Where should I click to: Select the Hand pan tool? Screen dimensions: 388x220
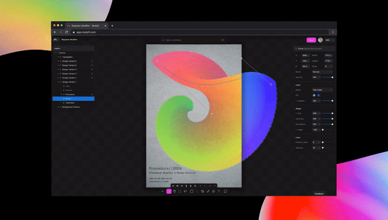[175, 191]
